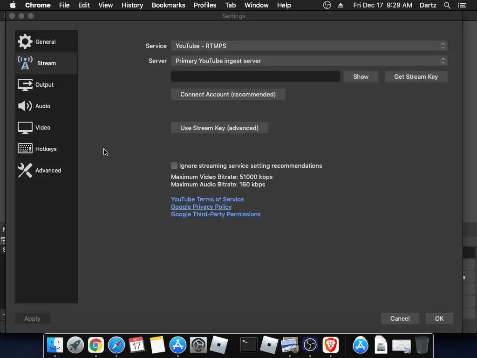Click OBS status icon in menu bar
This screenshot has width=477, height=358.
point(327,5)
